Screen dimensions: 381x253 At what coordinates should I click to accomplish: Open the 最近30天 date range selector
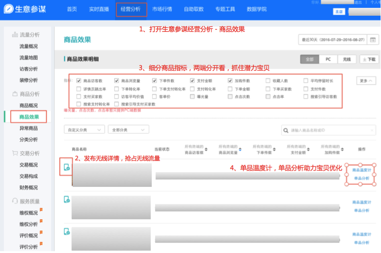click(333, 40)
